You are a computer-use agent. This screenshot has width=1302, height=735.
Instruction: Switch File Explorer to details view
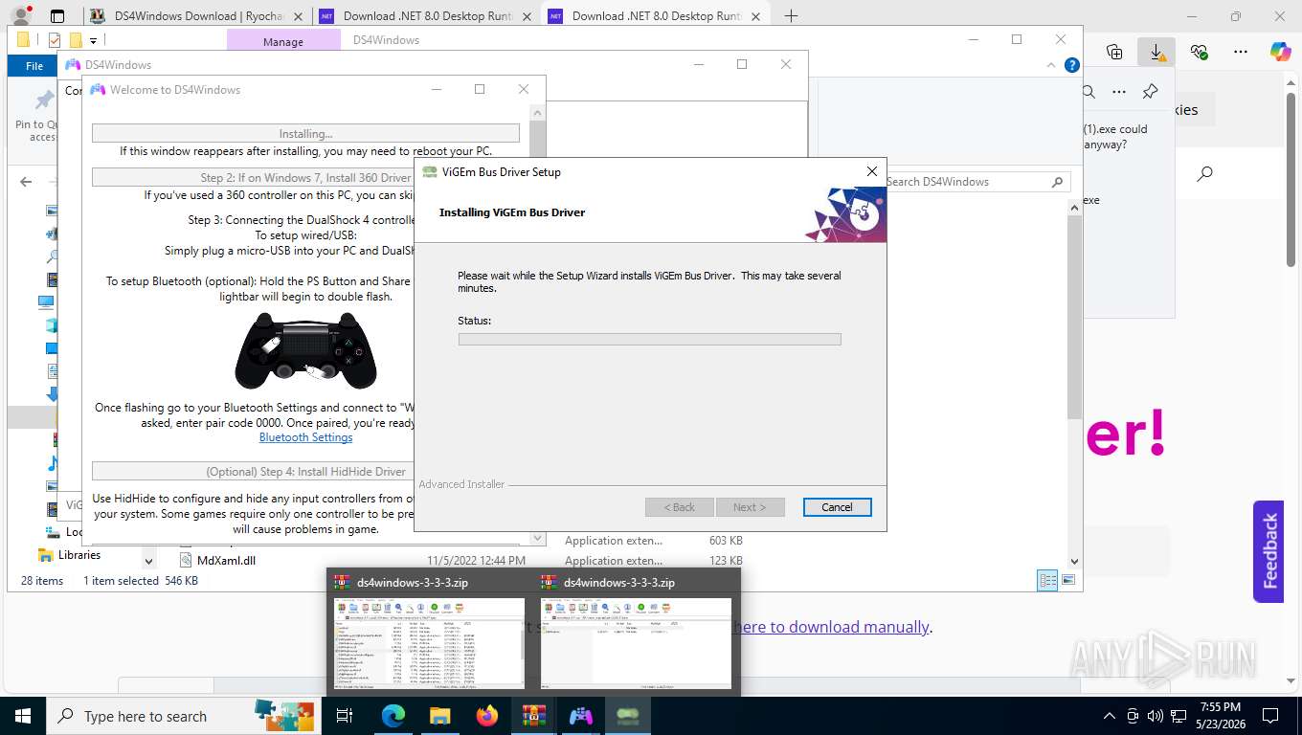pyautogui.click(x=1048, y=580)
